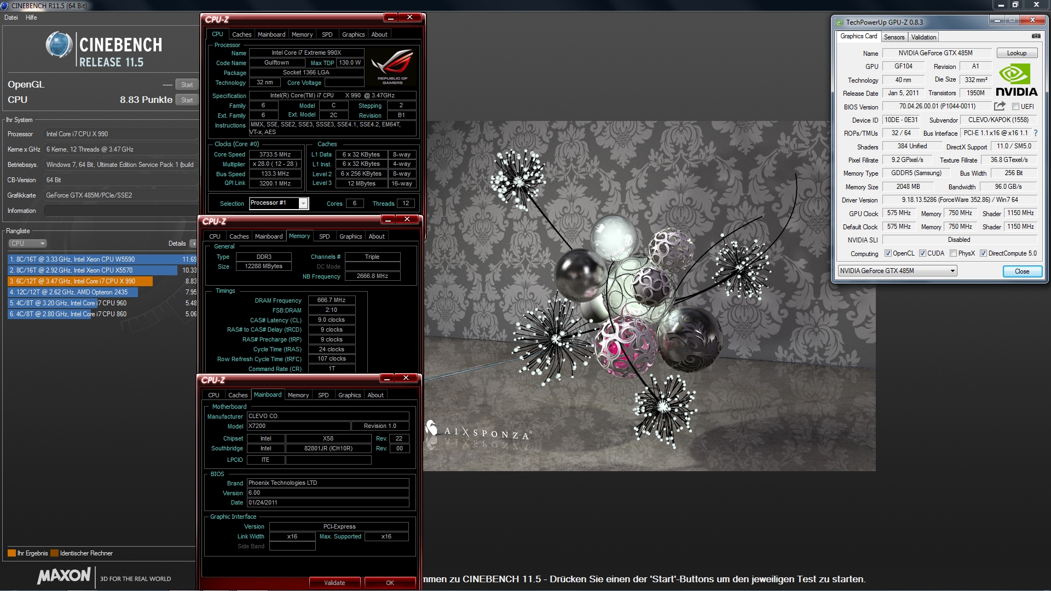Viewport: 1051px width, 591px height.
Task: Click the NVIDIA logo in GPU-Z
Action: [x=1017, y=80]
